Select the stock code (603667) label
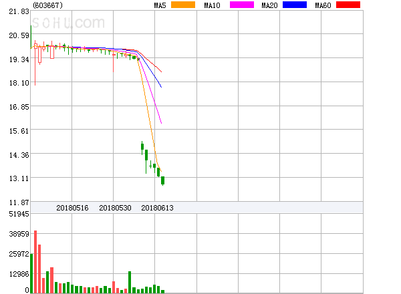This screenshot has width=401, height=294. pos(48,5)
